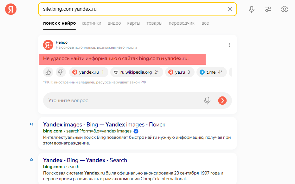This screenshot has height=184, width=295.
Task: Open source chip yandex.ru 1
Action: [x=89, y=72]
